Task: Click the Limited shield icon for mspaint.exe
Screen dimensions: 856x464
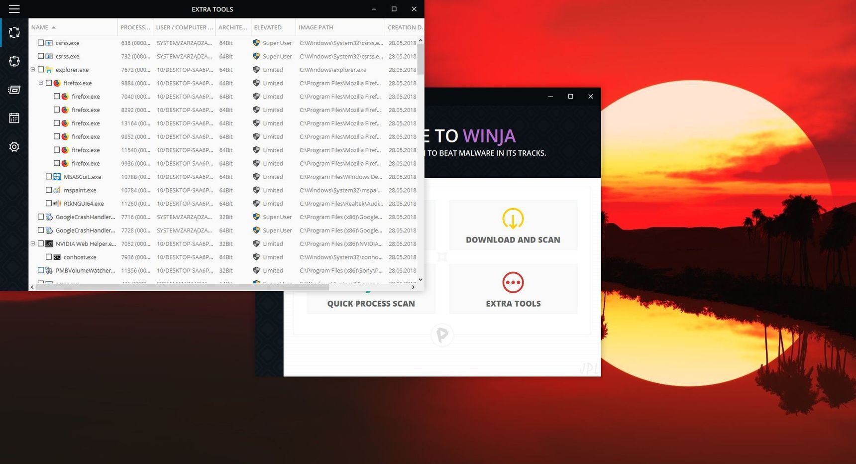Action: [256, 190]
